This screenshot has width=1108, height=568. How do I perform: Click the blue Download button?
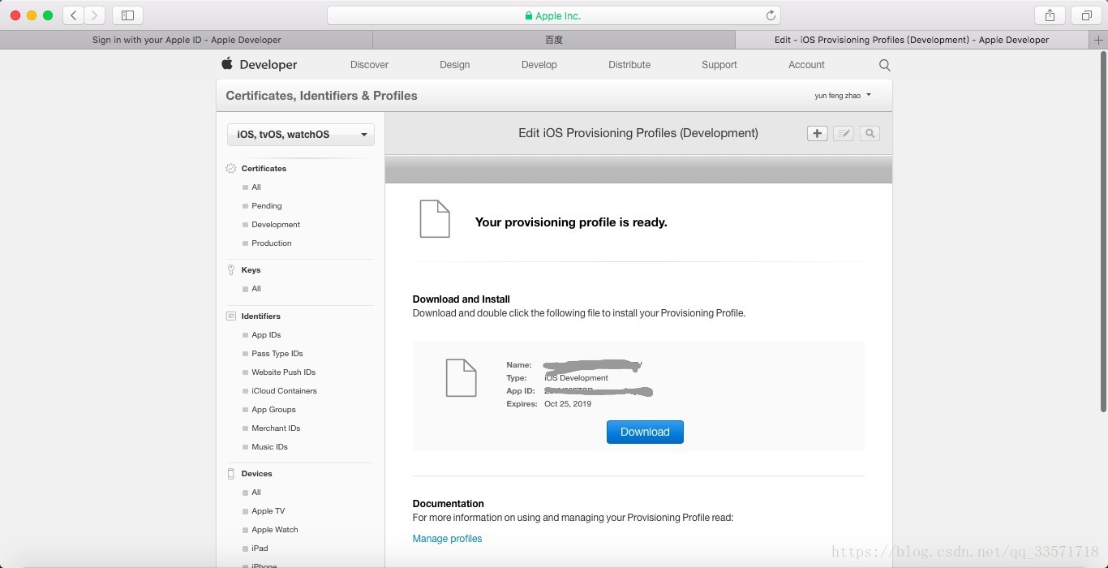click(645, 432)
